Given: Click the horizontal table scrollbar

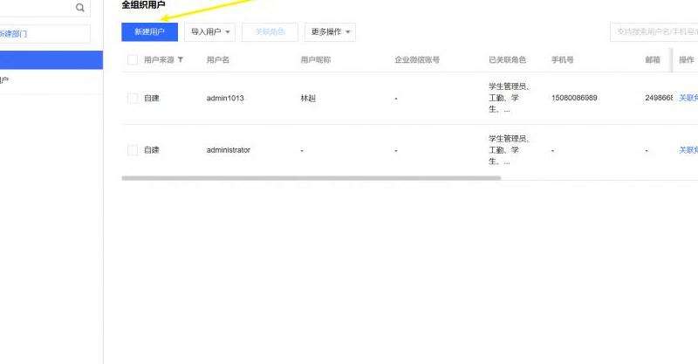Looking at the screenshot, I should click(311, 178).
